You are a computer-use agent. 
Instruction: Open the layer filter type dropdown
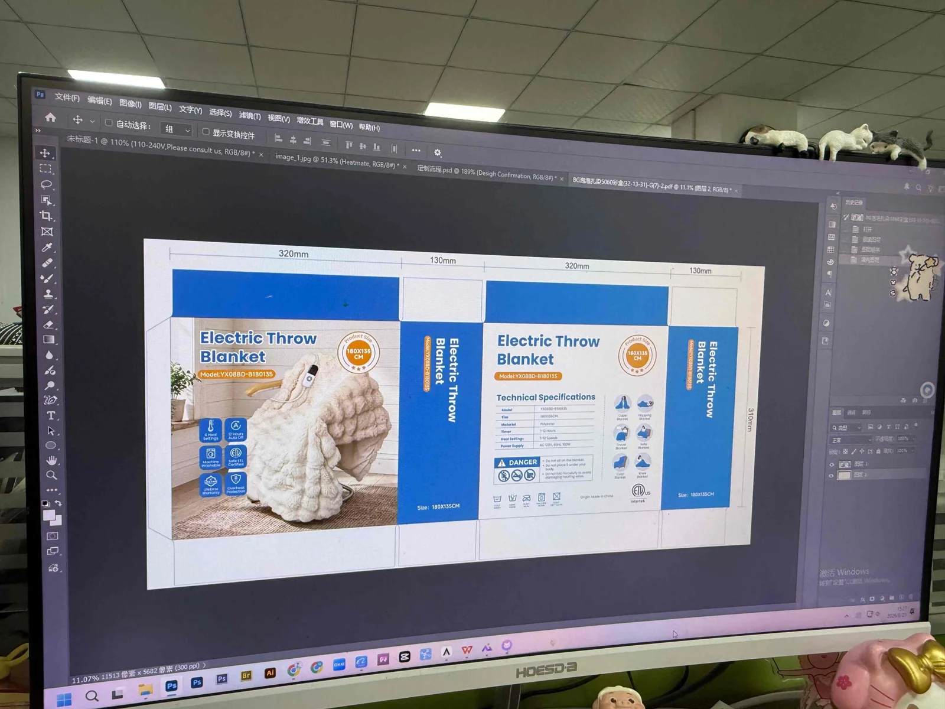(x=845, y=427)
